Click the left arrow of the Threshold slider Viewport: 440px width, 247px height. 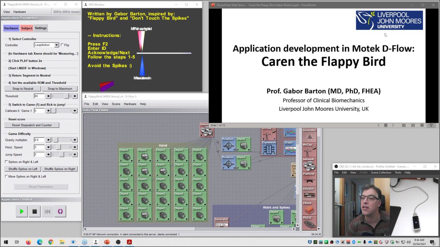pos(48,96)
